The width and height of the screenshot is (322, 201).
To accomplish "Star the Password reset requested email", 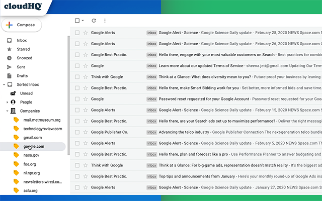I will tap(86, 99).
